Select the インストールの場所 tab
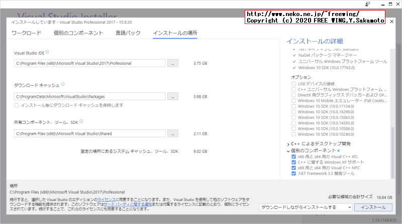 coord(175,33)
